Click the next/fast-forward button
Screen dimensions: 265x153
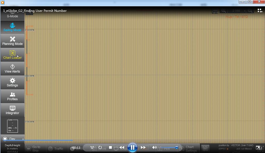[143, 147]
